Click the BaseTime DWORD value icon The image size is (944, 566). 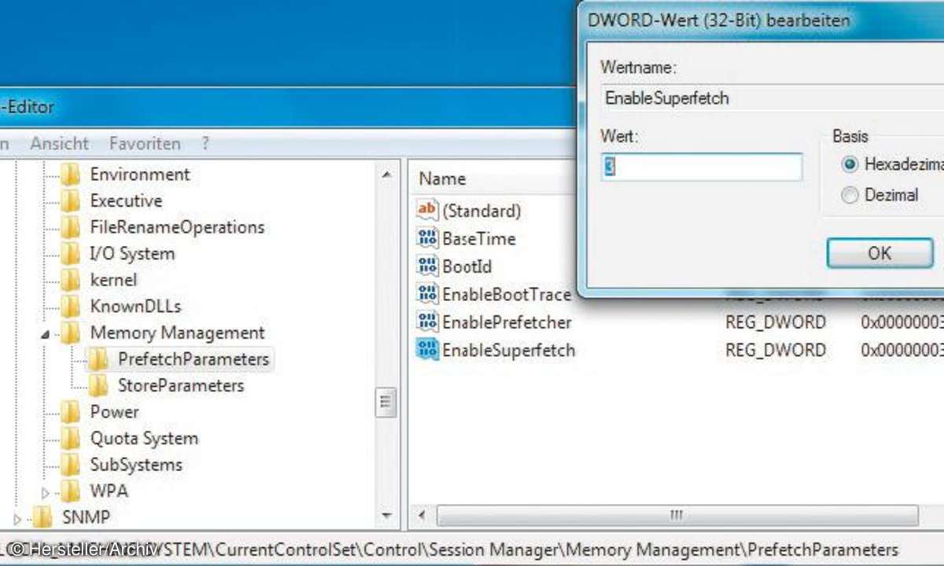[427, 238]
